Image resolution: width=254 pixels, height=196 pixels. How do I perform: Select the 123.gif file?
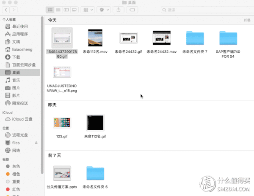62,123
